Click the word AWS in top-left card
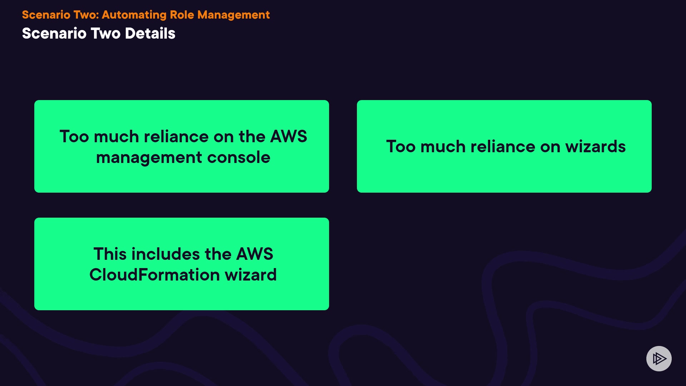Image resolution: width=686 pixels, height=386 pixels. (288, 137)
